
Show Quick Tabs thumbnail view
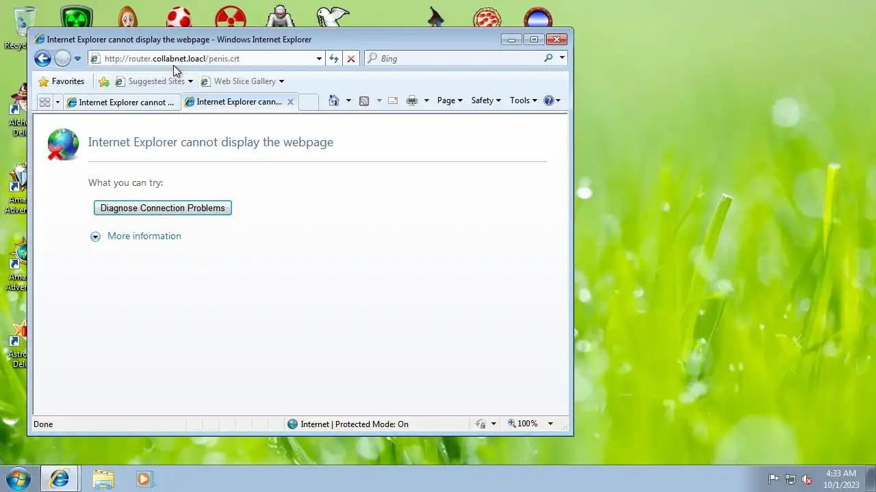[44, 102]
